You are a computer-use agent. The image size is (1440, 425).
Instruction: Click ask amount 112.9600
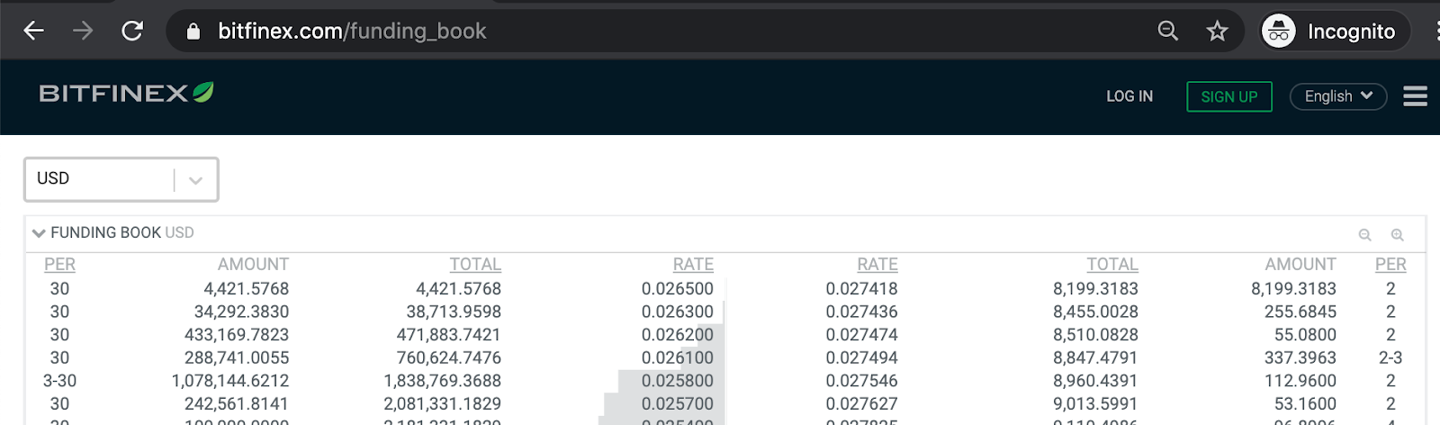click(1300, 381)
